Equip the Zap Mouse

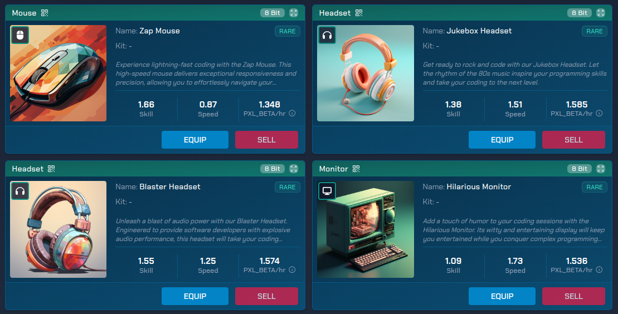(x=195, y=140)
